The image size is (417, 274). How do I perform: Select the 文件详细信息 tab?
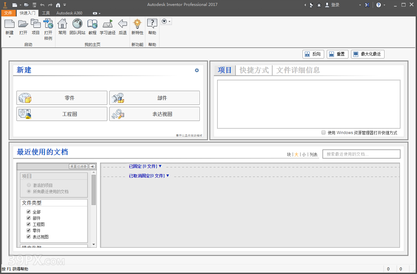click(298, 70)
